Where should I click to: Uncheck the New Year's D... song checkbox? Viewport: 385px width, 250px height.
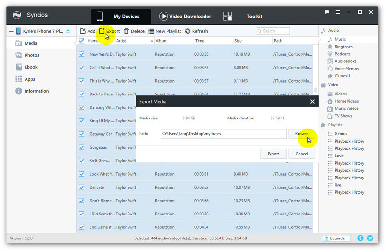pos(81,54)
